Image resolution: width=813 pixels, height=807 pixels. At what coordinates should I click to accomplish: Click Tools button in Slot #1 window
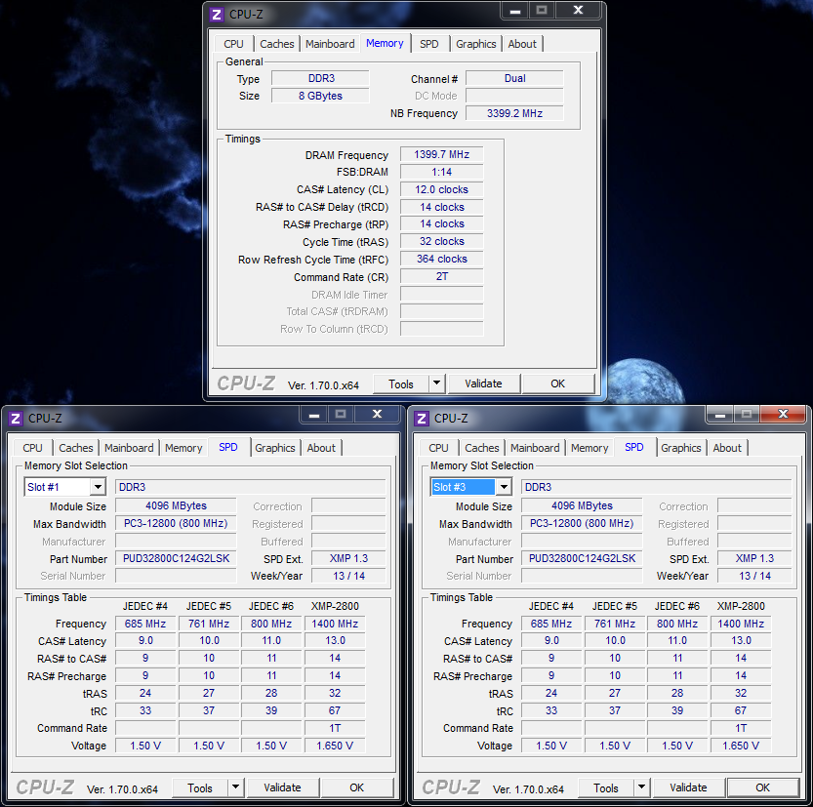(200, 787)
